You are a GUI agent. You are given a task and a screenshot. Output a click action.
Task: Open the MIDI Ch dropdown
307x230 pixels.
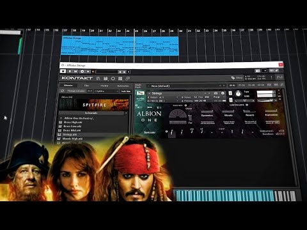tap(163, 101)
